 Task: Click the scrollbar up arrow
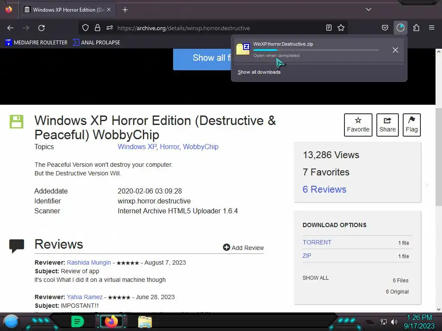tap(439, 52)
